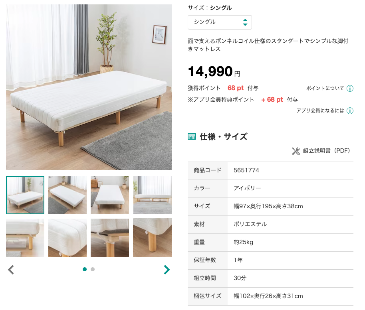Image resolution: width=365 pixels, height=310 pixels.
Task: Select second thumbnail, angled bed view
Action: click(67, 195)
